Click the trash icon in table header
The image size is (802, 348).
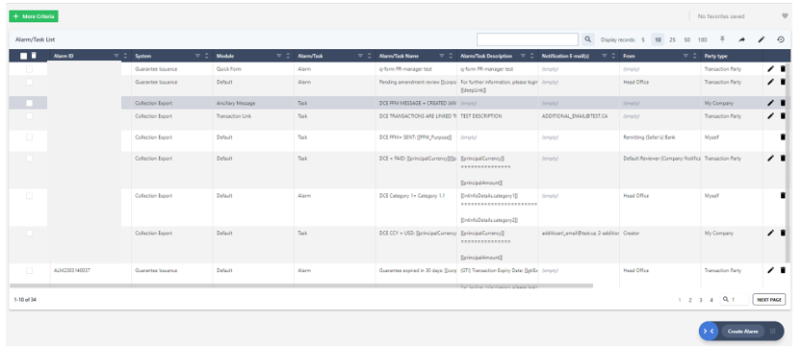[x=34, y=56]
